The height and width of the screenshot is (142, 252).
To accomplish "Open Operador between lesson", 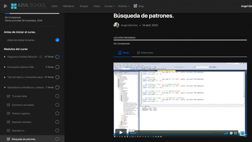I will tap(22, 122).
